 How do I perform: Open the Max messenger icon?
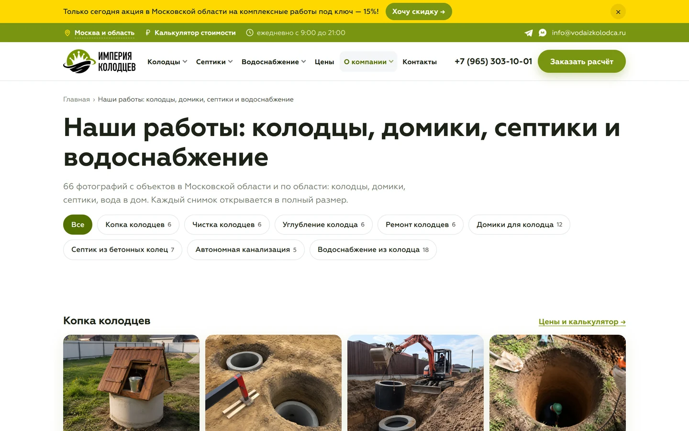543,33
